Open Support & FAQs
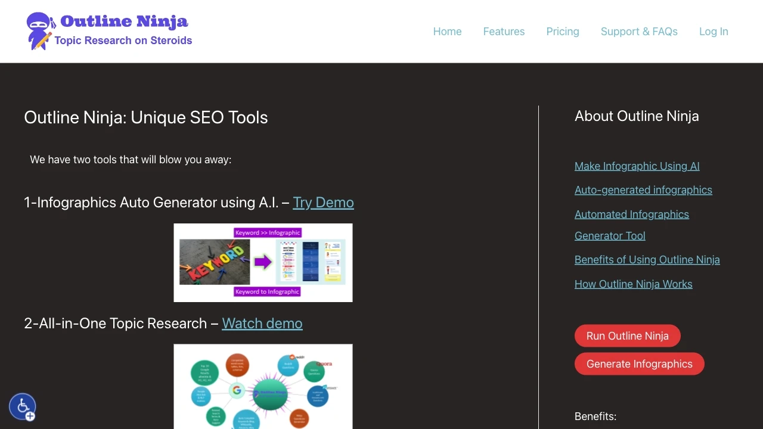Image resolution: width=763 pixels, height=429 pixels. (x=639, y=32)
